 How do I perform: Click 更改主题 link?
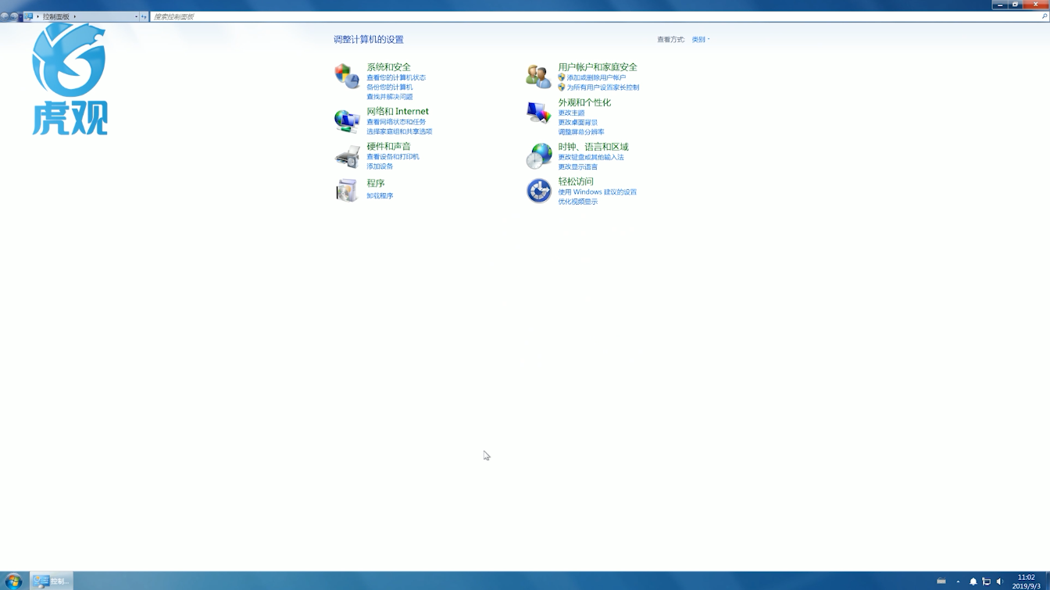(571, 113)
